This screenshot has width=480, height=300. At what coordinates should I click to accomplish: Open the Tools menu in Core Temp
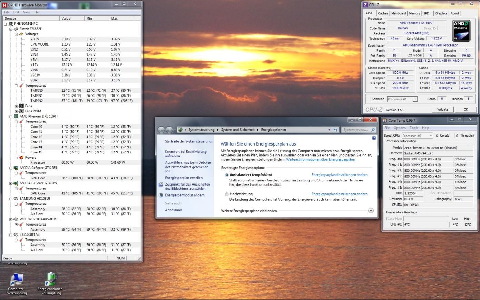tap(413, 128)
